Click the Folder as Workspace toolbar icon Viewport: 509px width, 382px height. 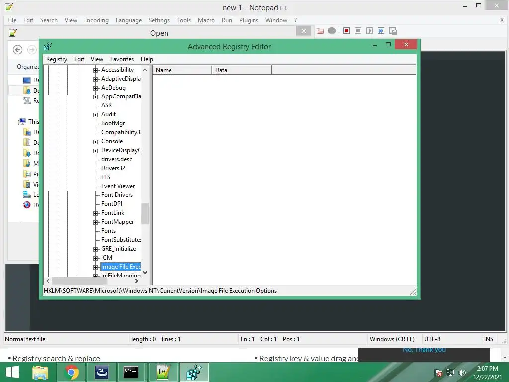click(320, 31)
